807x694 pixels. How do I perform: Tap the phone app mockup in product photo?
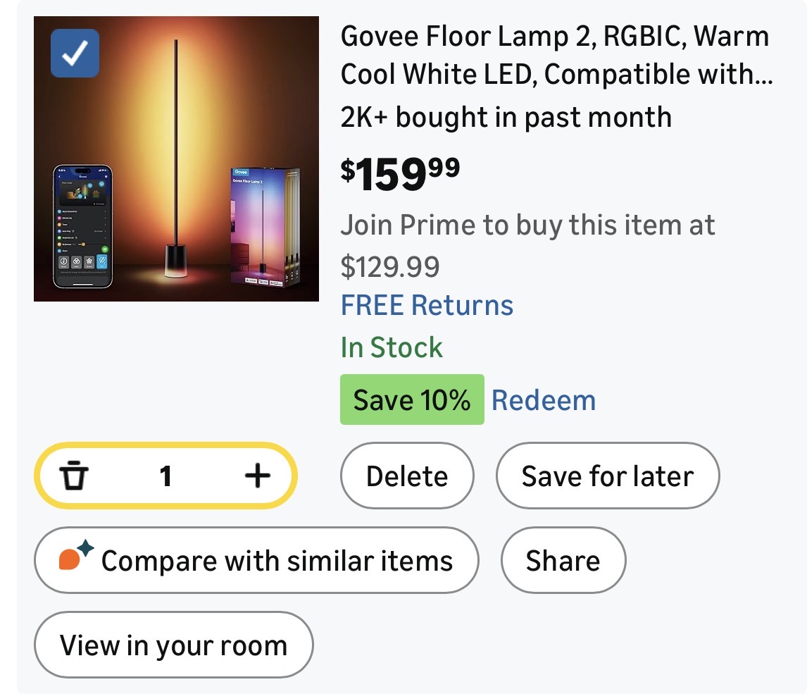[x=83, y=226]
